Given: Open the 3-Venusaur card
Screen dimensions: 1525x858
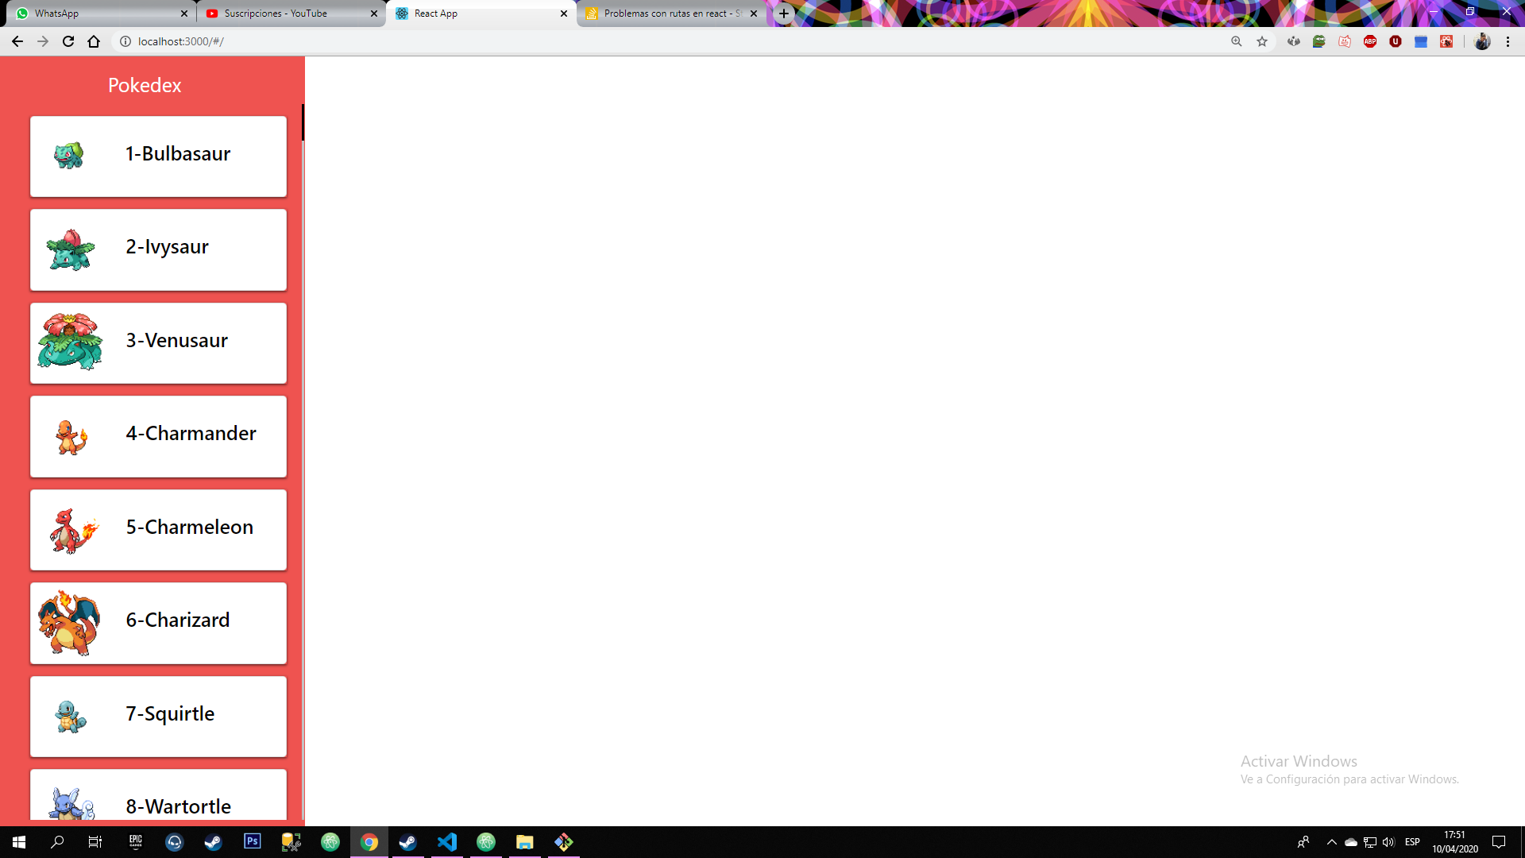Looking at the screenshot, I should (158, 343).
